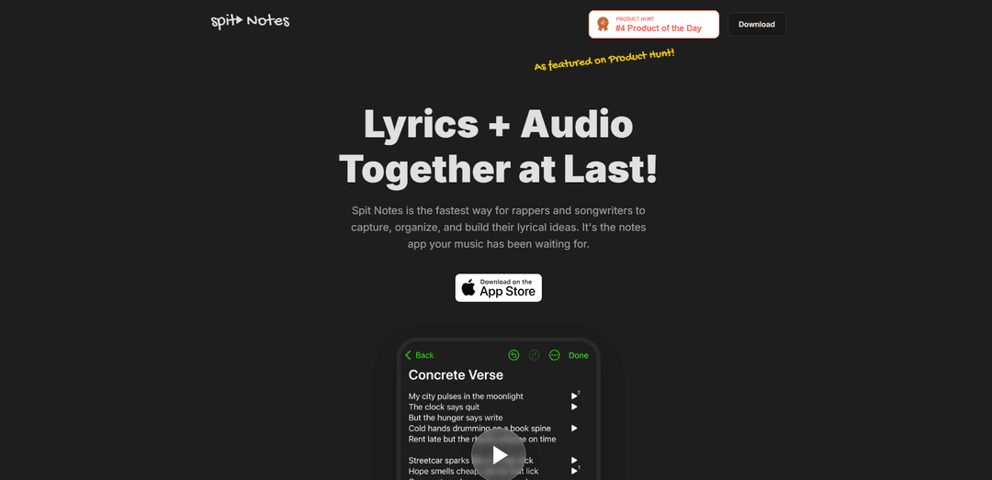Tap Done in the note editor

click(x=579, y=355)
